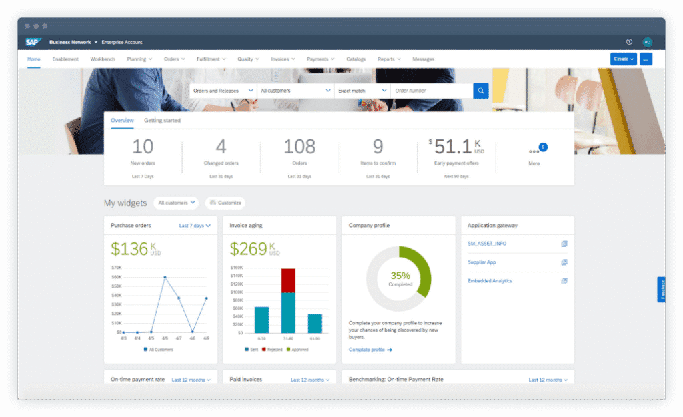Image resolution: width=683 pixels, height=417 pixels.
Task: Open the help question mark icon
Action: tap(629, 42)
